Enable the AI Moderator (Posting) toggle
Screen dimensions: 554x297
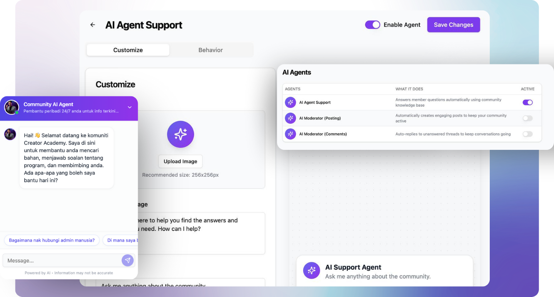click(527, 118)
